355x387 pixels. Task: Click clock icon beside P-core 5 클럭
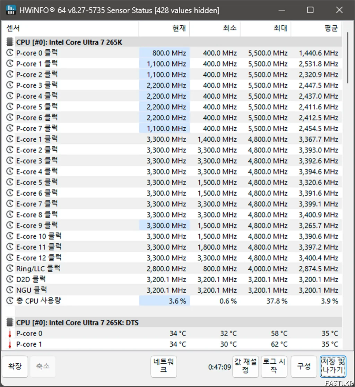pos(10,107)
